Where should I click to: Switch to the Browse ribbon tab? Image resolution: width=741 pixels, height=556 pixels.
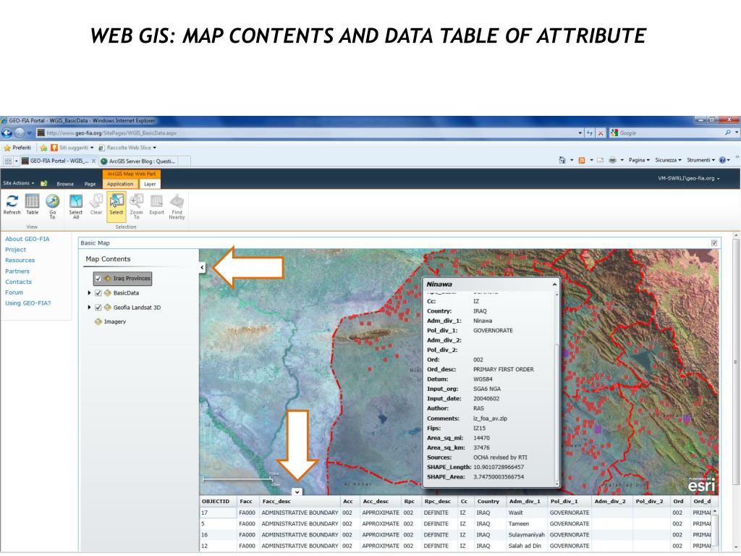65,184
